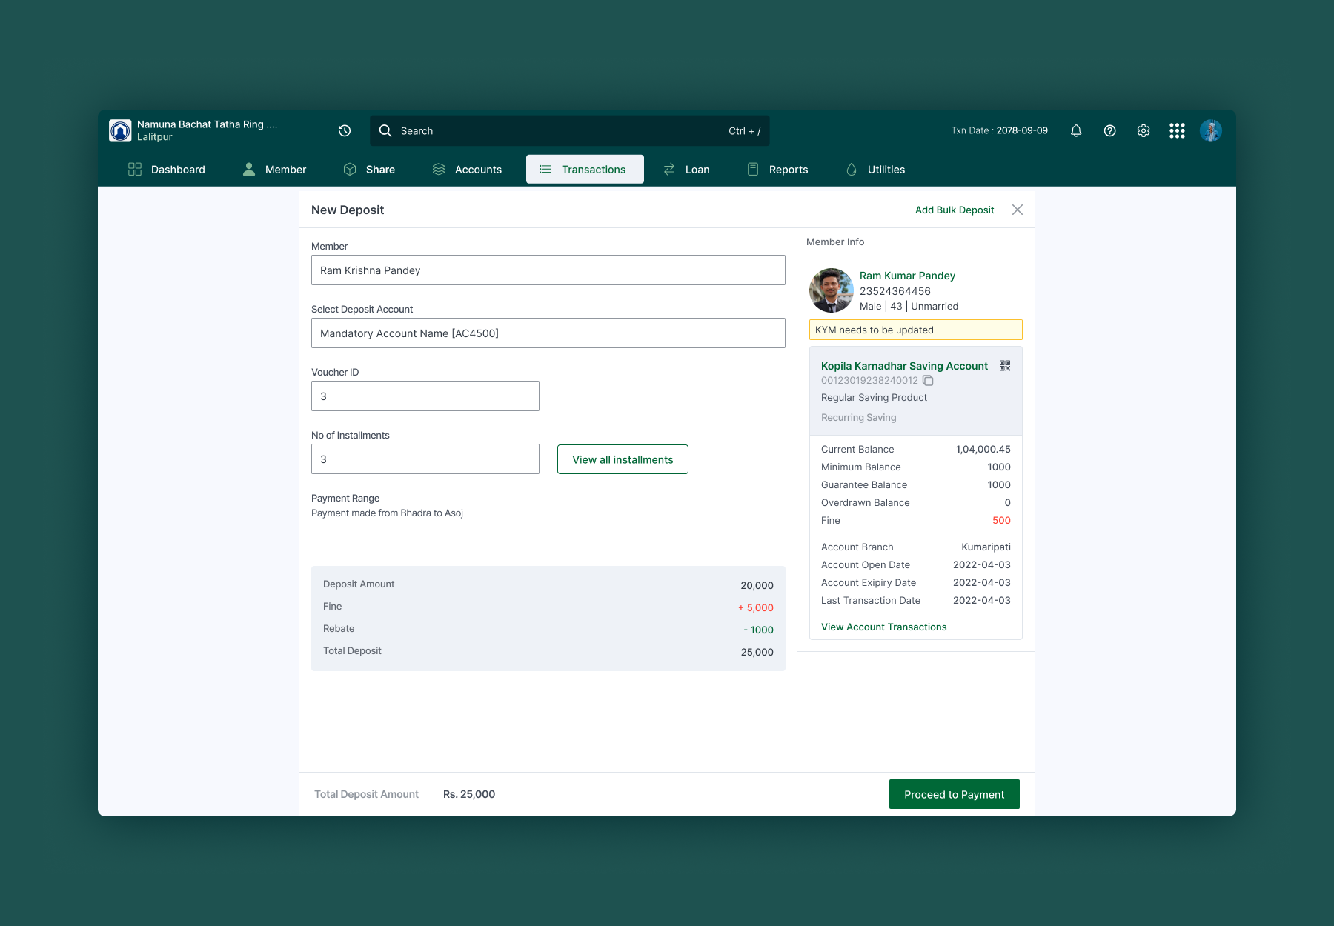
Task: Click Payment made from Bhadra to Asoj
Action: [387, 513]
